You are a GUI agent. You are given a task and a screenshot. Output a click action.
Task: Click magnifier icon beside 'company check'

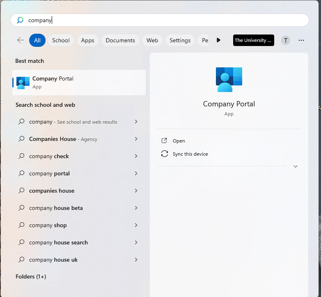pos(21,156)
